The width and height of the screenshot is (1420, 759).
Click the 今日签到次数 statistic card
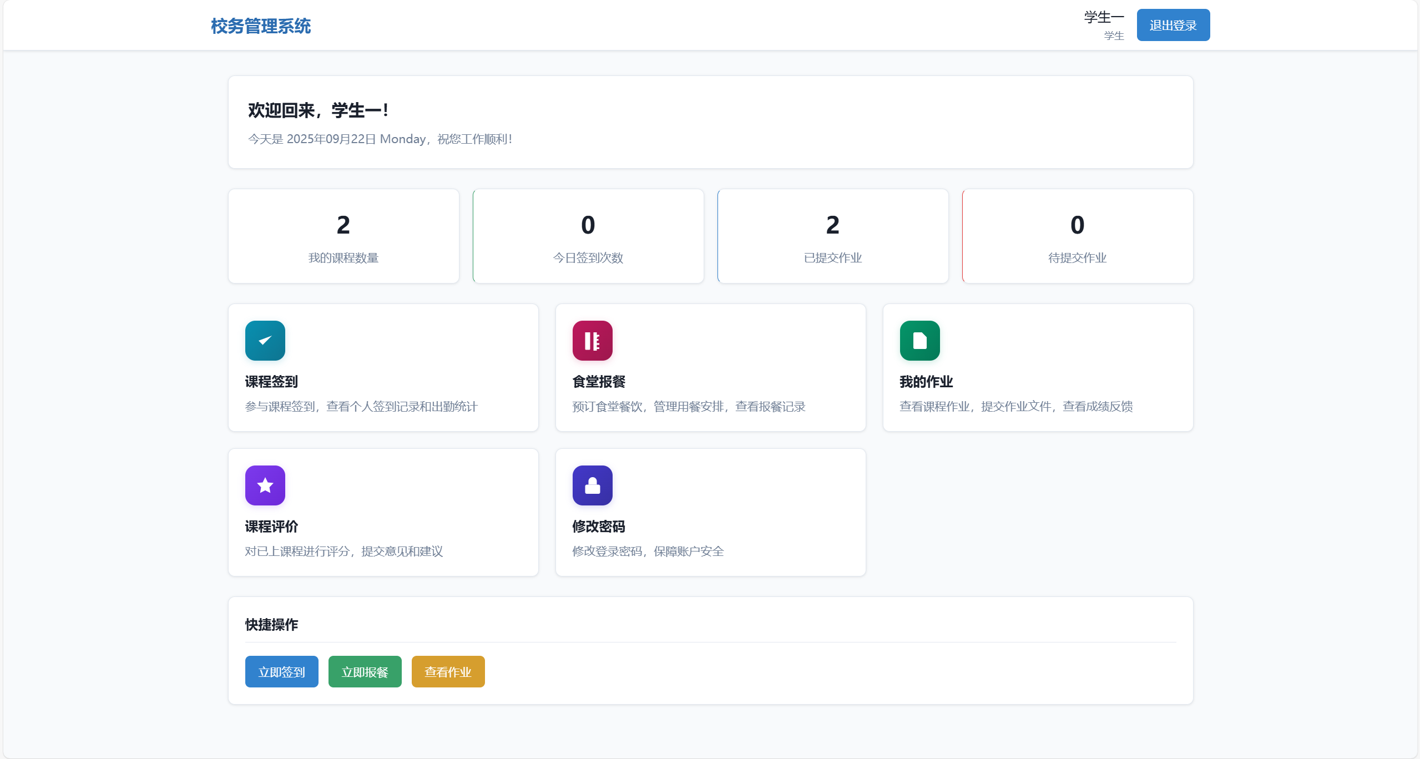pyautogui.click(x=588, y=235)
